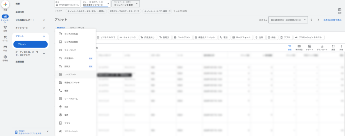Open the ツール wrench icon
The image size is (345, 136).
pyautogui.click(x=5, y=37)
